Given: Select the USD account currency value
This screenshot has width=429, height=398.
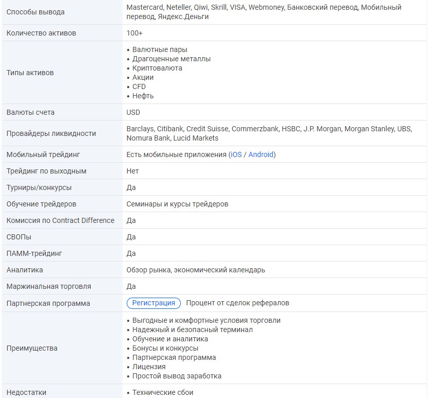Looking at the screenshot, I should [x=133, y=112].
